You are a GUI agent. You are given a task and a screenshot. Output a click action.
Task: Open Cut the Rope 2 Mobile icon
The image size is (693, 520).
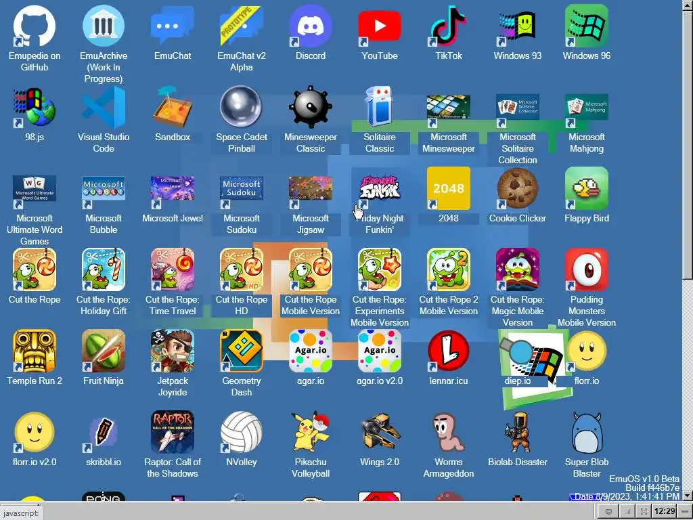click(448, 269)
